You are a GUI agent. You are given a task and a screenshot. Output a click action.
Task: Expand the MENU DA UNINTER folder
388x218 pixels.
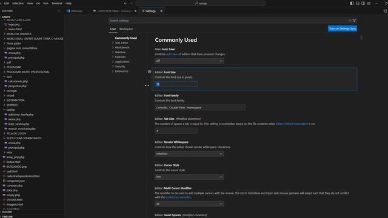pyautogui.click(x=19, y=34)
